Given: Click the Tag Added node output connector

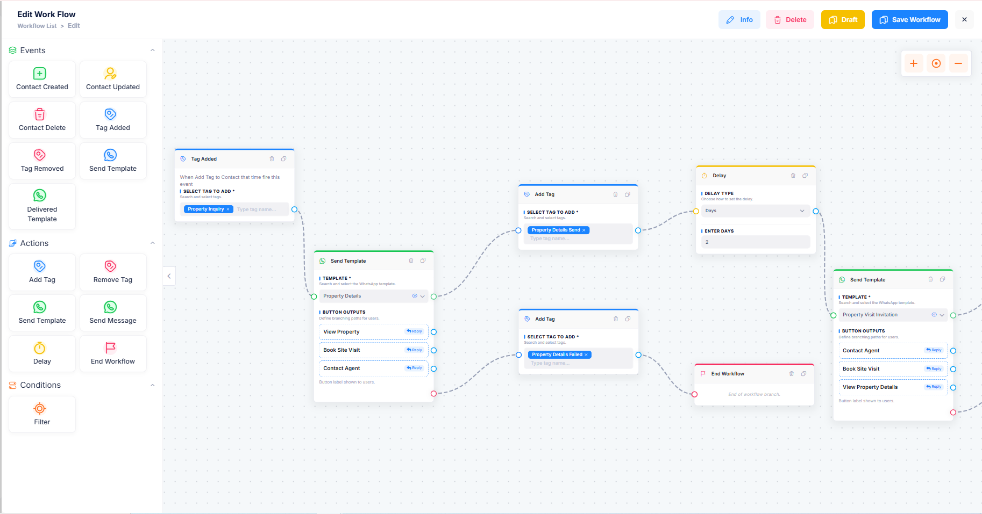Looking at the screenshot, I should [x=294, y=209].
